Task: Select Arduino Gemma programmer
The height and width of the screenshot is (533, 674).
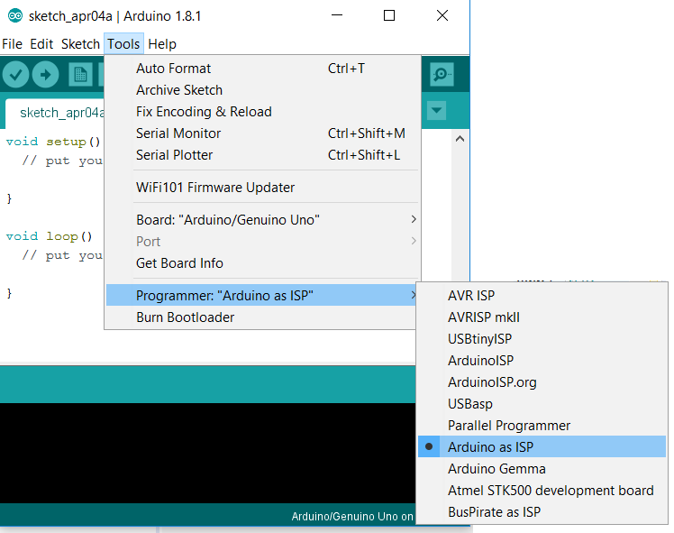Action: [542, 469]
